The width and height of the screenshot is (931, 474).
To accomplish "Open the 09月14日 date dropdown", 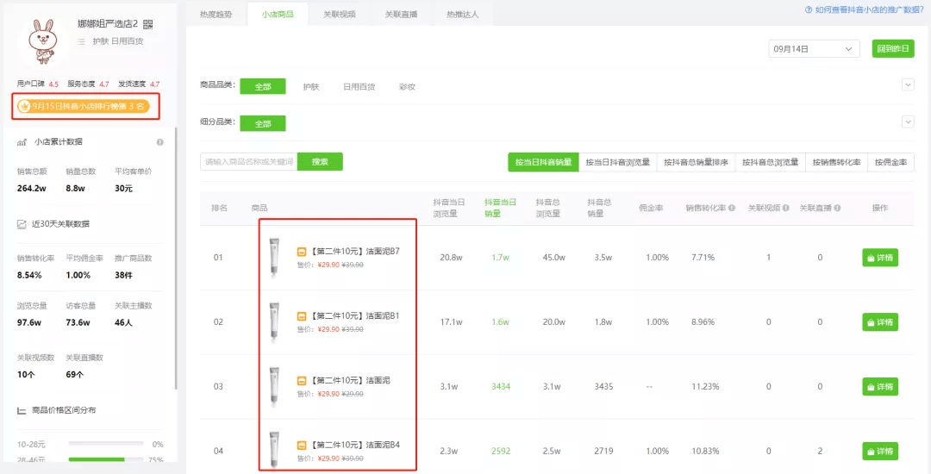I will [x=814, y=49].
